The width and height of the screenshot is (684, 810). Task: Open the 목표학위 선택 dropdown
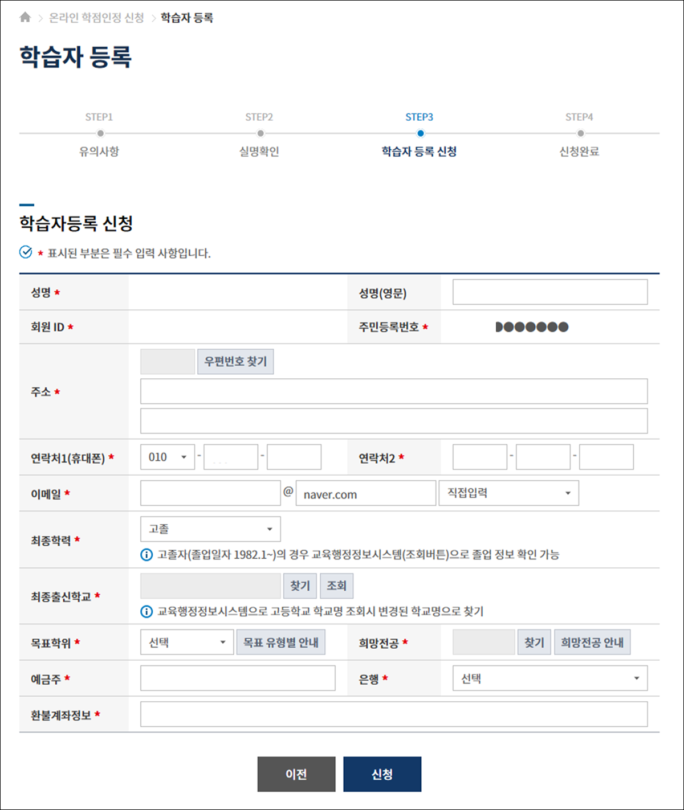187,643
